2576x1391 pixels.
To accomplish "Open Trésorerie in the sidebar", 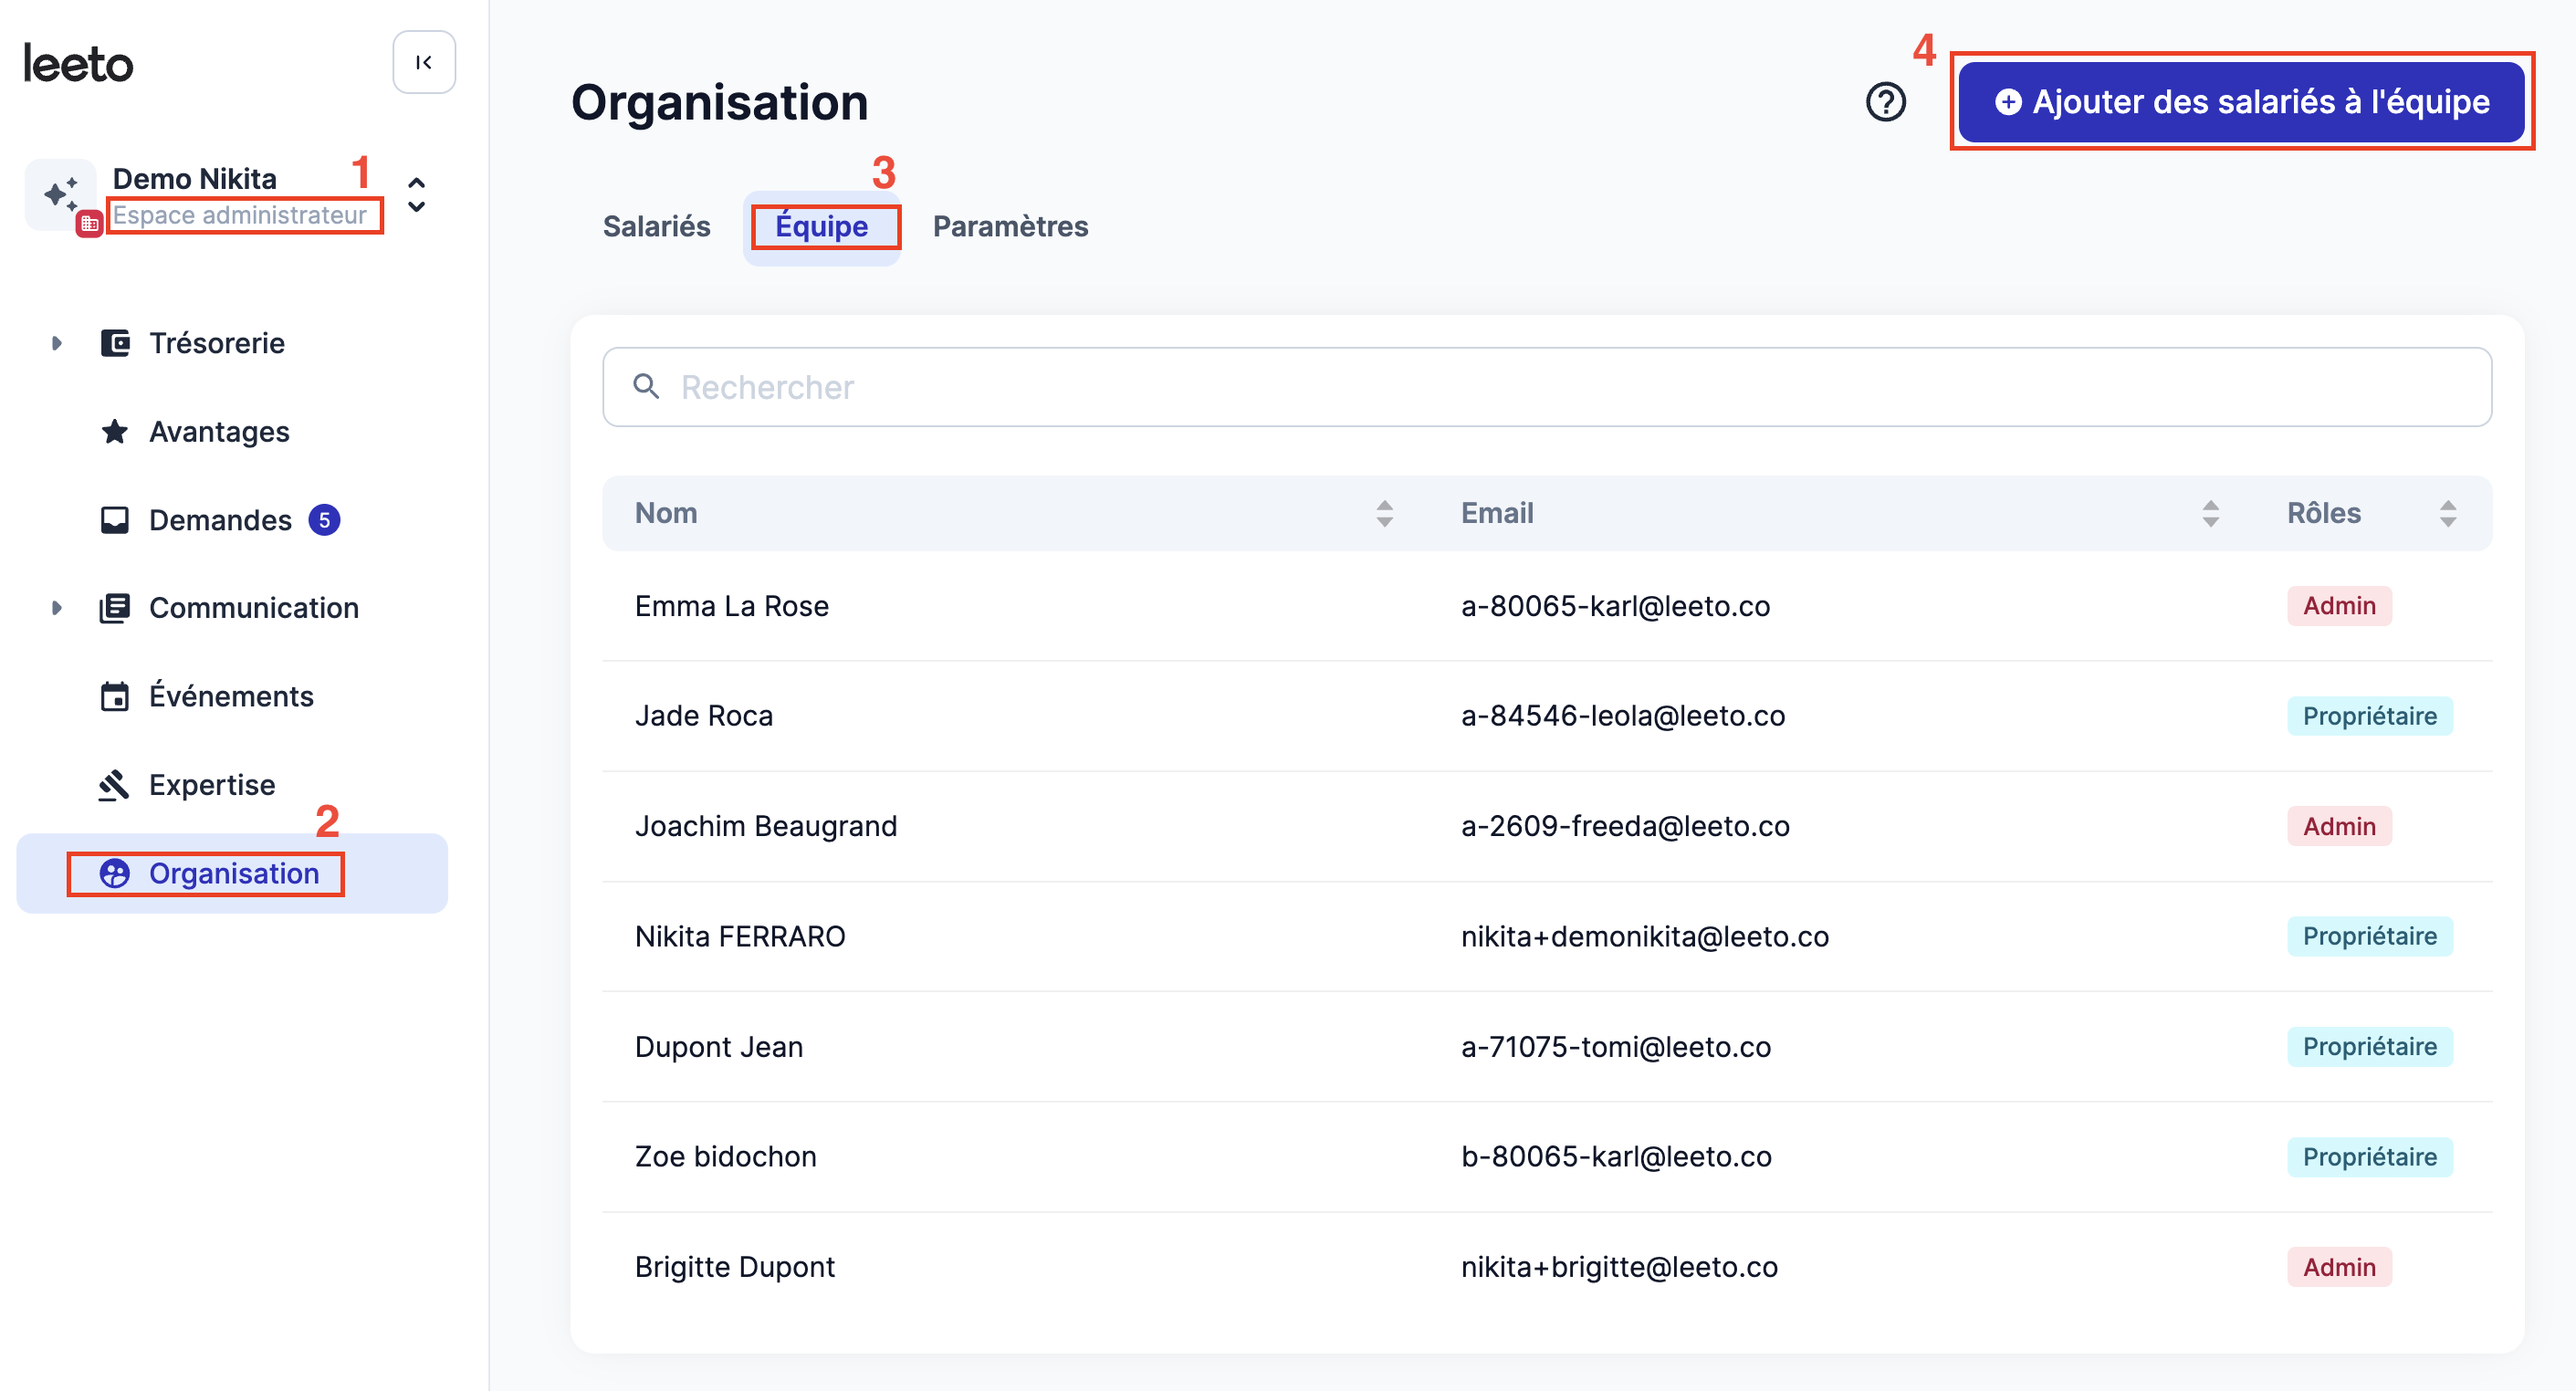I will tap(217, 343).
